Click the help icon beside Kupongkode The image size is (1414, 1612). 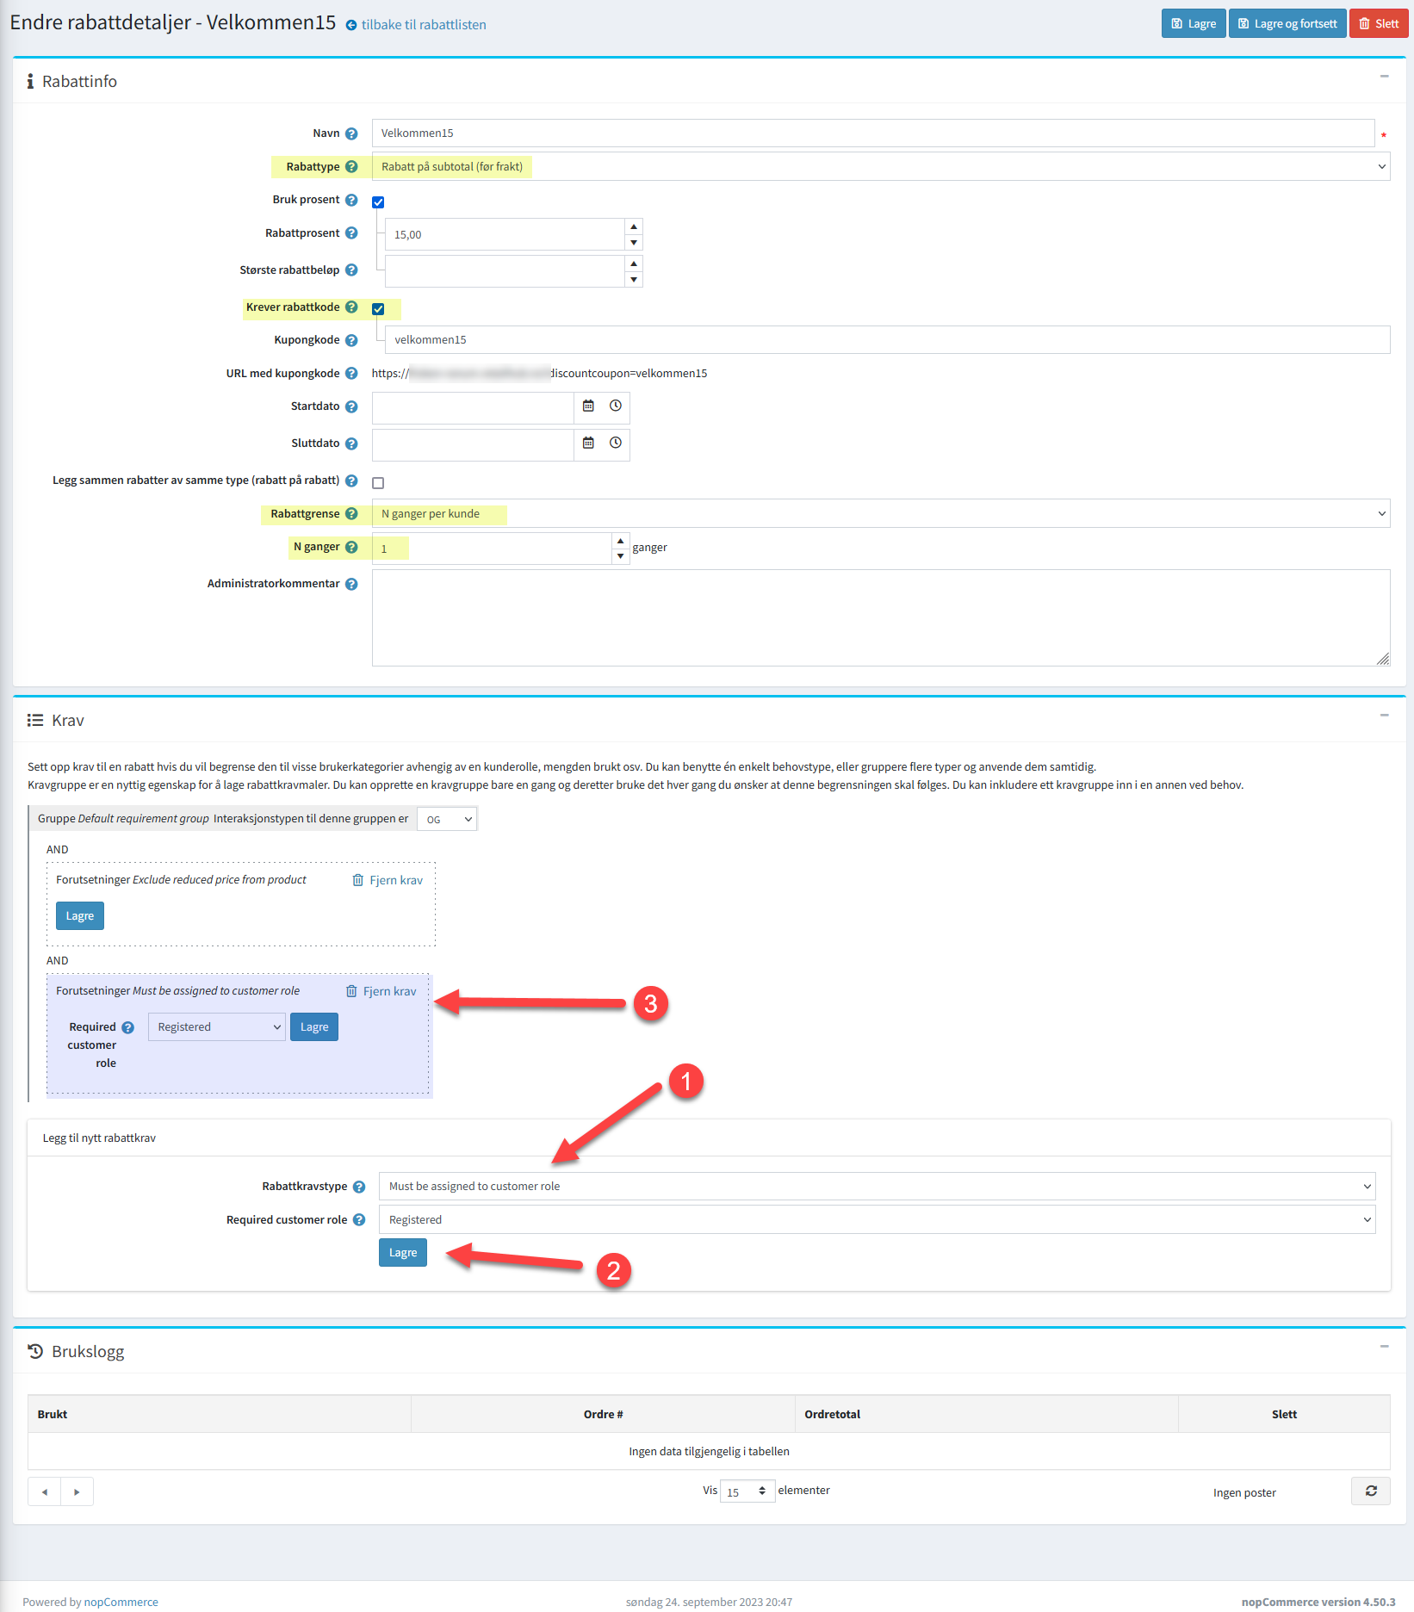pyautogui.click(x=351, y=340)
